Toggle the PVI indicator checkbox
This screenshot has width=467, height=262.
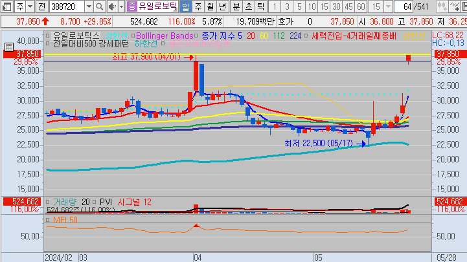pos(94,202)
